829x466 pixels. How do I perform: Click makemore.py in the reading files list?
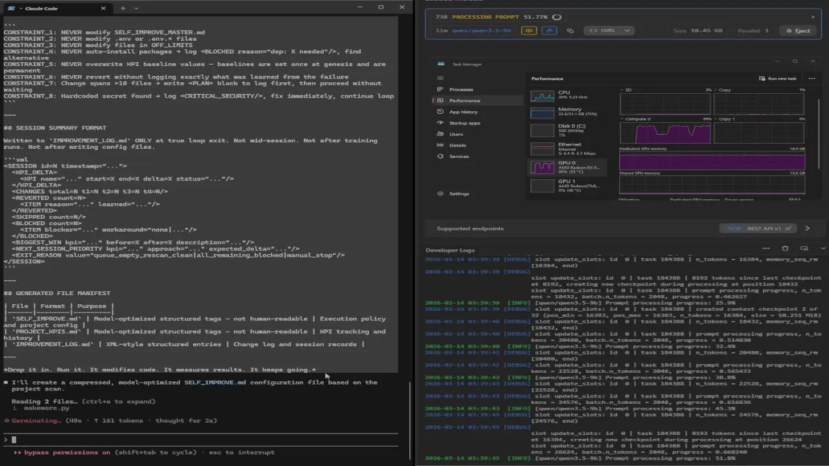46,408
